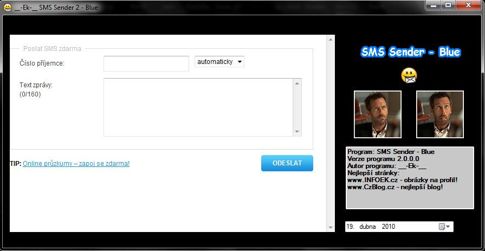This screenshot has width=485, height=251.
Task: Click the web panel scroll down arrow
Action: pyautogui.click(x=331, y=228)
